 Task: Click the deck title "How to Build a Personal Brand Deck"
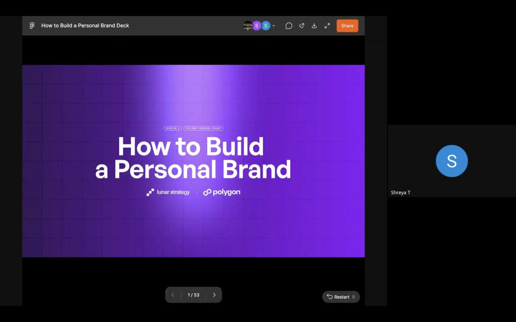(x=85, y=26)
